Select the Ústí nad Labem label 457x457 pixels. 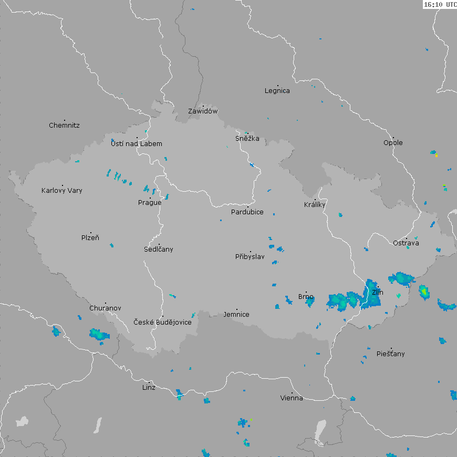click(x=137, y=144)
